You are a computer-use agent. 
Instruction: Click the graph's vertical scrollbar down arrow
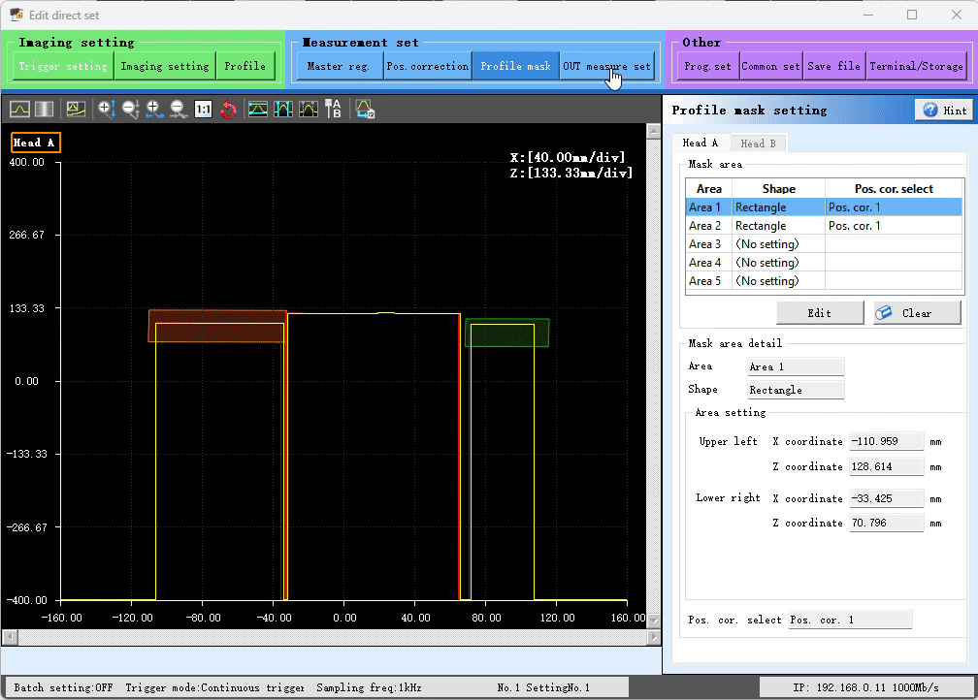coord(654,620)
